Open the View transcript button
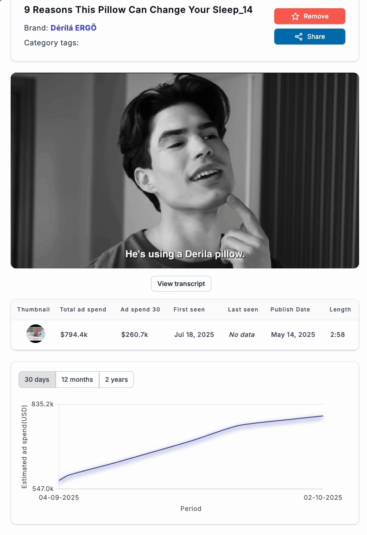This screenshot has width=367, height=535. (181, 284)
